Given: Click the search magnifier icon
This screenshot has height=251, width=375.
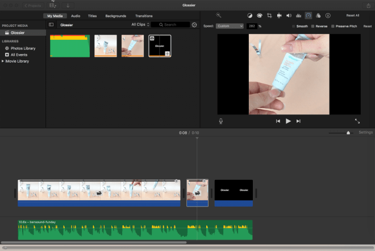Looking at the screenshot, I should pyautogui.click(x=161, y=24).
